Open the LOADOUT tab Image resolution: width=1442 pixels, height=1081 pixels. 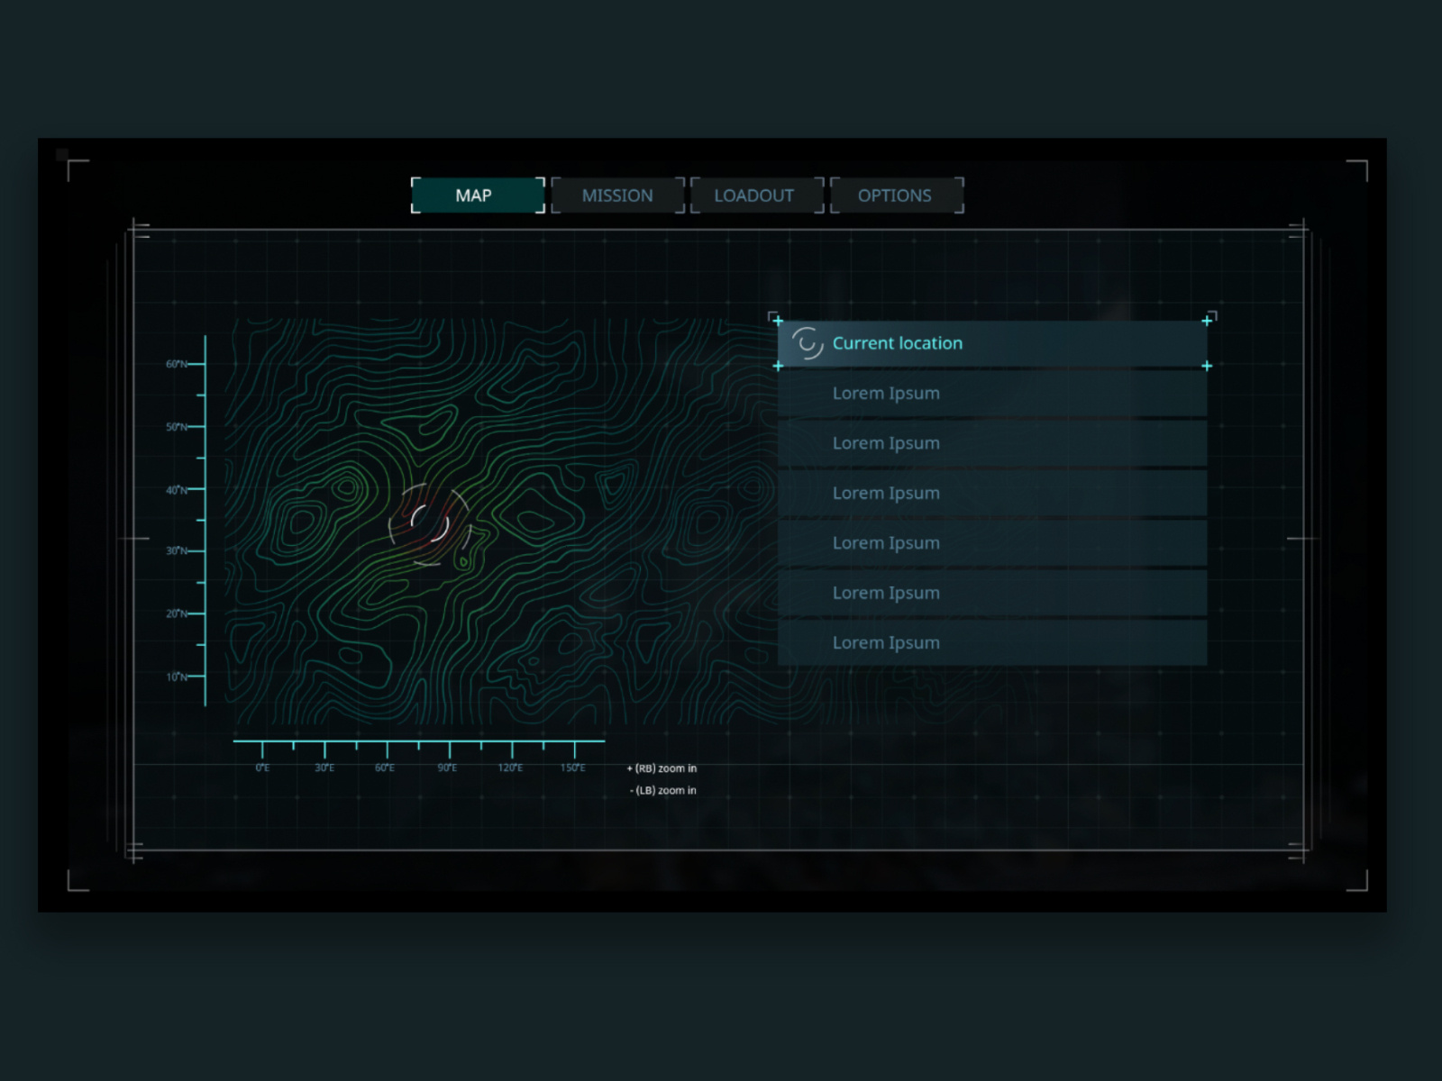pos(756,195)
